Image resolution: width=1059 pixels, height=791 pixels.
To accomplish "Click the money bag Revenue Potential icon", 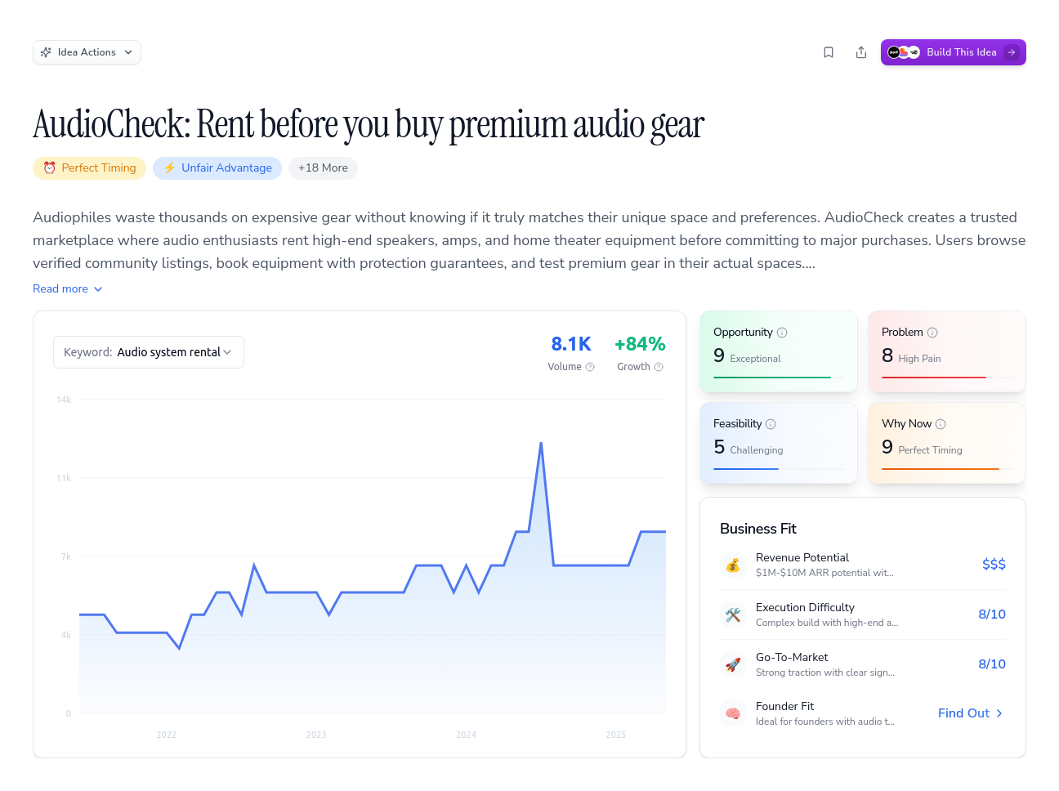I will pyautogui.click(x=733, y=565).
